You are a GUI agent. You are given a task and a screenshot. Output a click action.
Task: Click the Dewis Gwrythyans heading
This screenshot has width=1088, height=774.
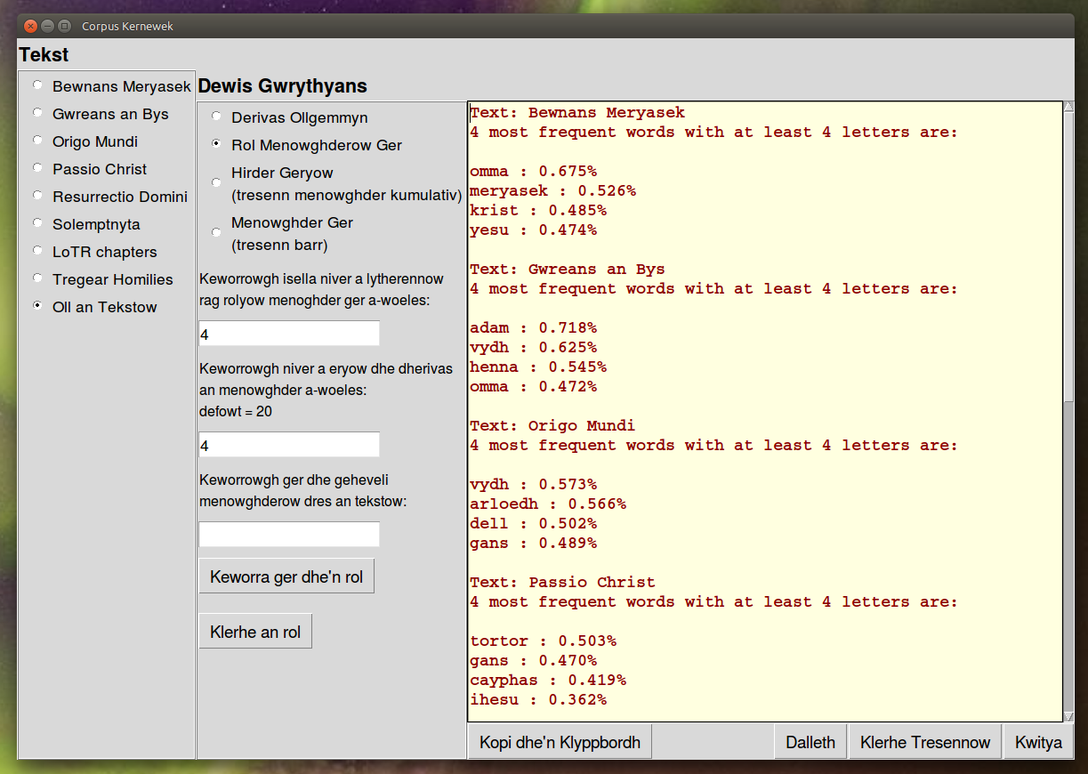coord(282,86)
